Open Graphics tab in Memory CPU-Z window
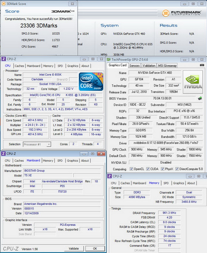Image resolution: width=207 pixels, height=253 pixels. pos(179,183)
